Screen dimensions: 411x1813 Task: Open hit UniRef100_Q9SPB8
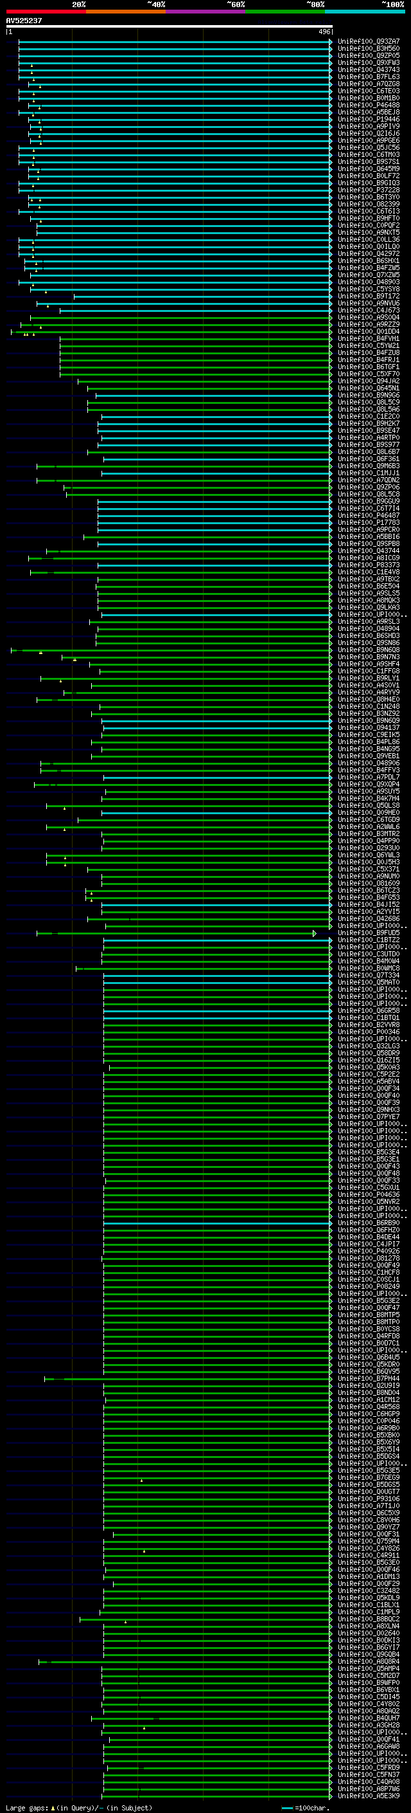coord(369,544)
